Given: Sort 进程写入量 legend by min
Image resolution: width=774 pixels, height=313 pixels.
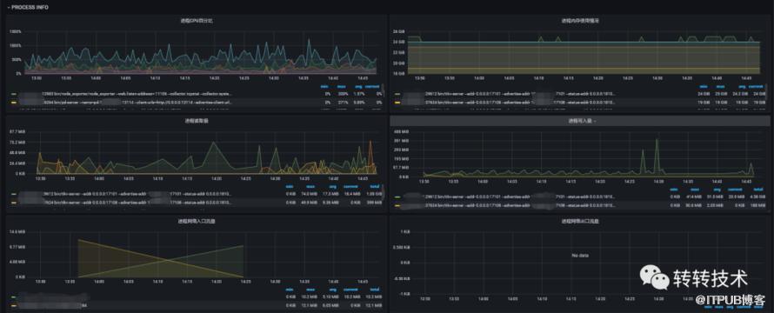Looking at the screenshot, I should (675, 189).
